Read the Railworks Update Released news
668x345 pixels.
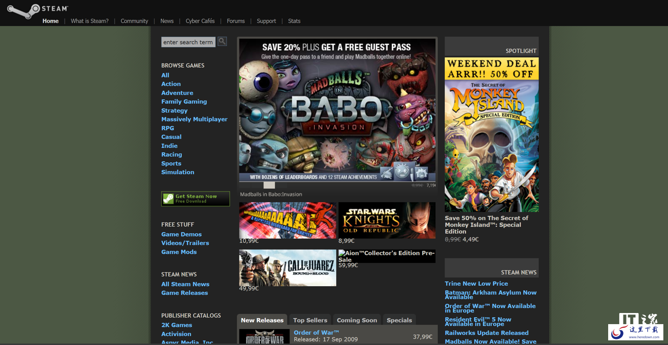click(x=487, y=333)
